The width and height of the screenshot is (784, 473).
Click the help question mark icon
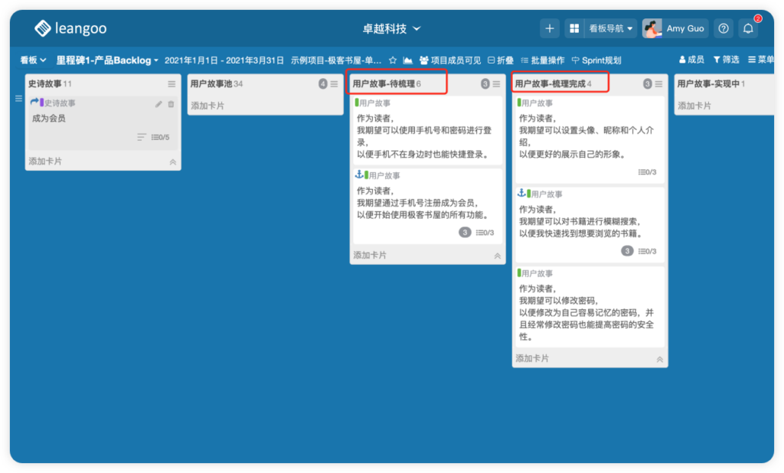click(723, 28)
